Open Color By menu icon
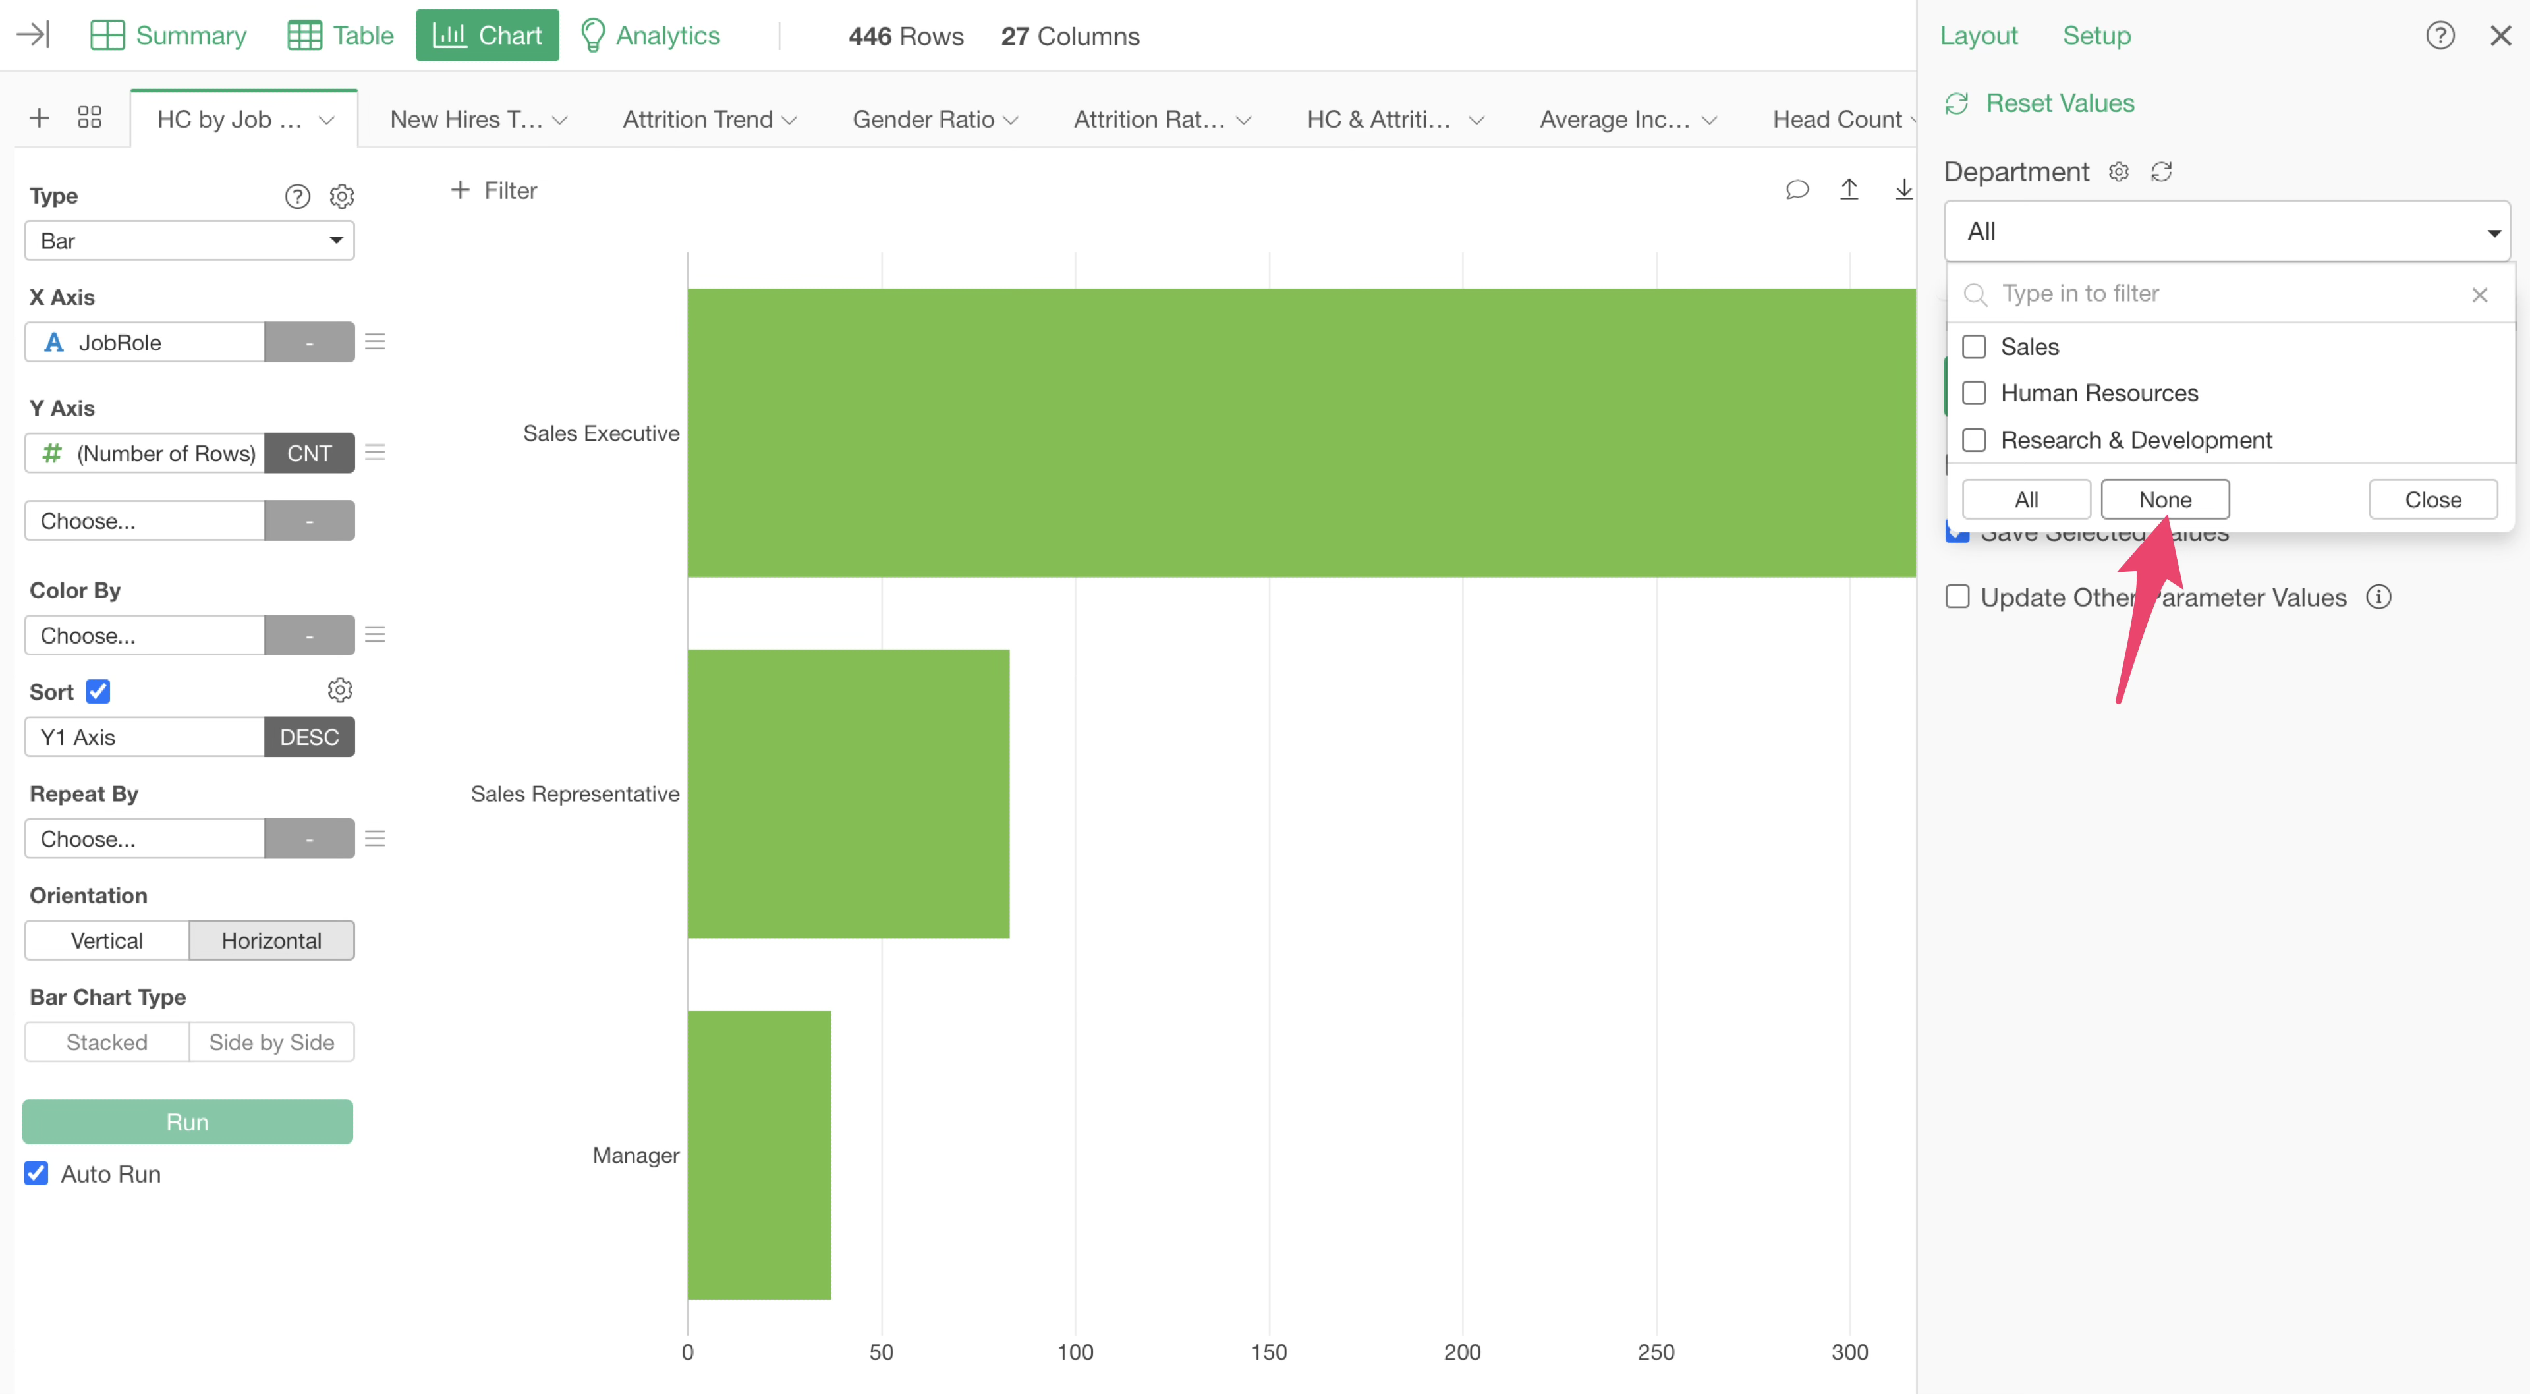The image size is (2530, 1394). (374, 634)
